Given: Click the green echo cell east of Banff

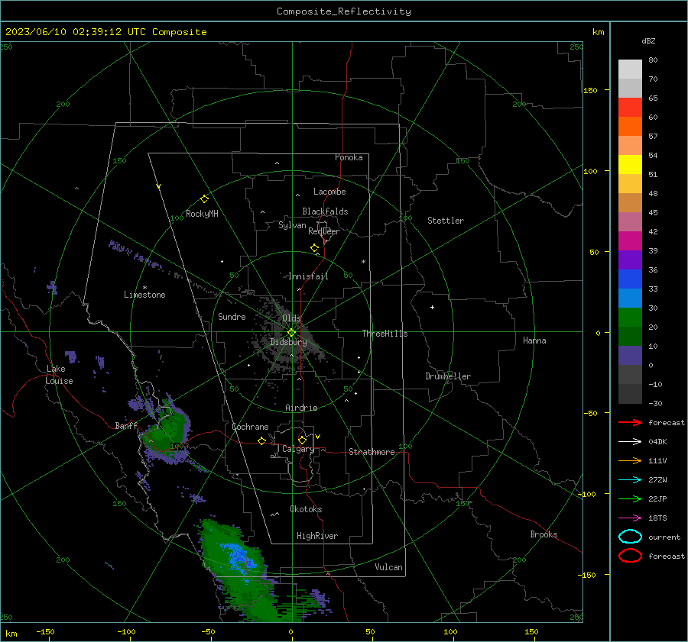Looking at the screenshot, I should tap(166, 431).
